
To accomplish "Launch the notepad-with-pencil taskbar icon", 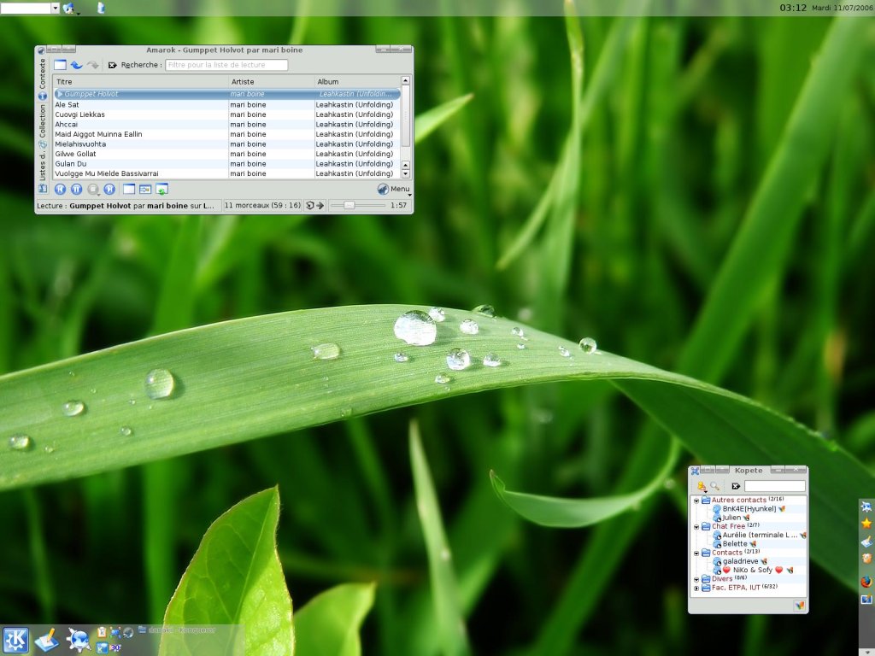I will (46, 640).
